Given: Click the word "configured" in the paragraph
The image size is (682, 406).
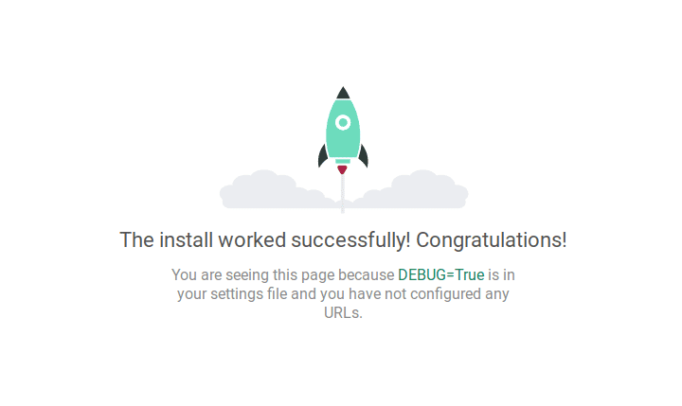Looking at the screenshot, I should 446,293.
